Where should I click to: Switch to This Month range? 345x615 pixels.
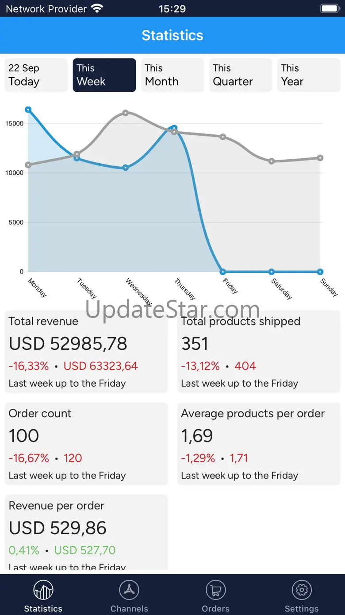172,75
